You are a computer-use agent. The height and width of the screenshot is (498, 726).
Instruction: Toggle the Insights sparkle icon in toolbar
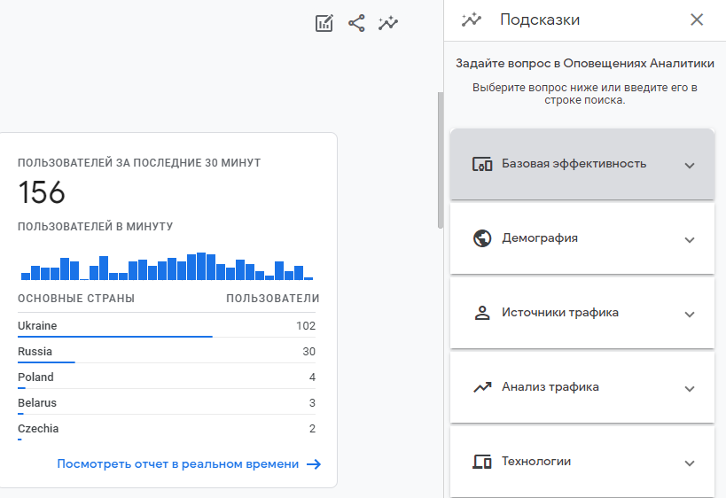pyautogui.click(x=388, y=23)
